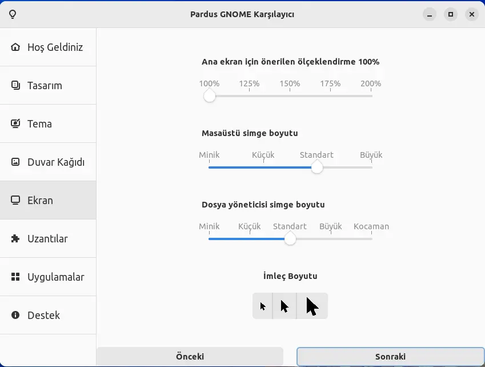Screen dimensions: 485x367
Task: Click the 'Dosya yöneticisi simge boyutu' heading
Action: point(263,205)
